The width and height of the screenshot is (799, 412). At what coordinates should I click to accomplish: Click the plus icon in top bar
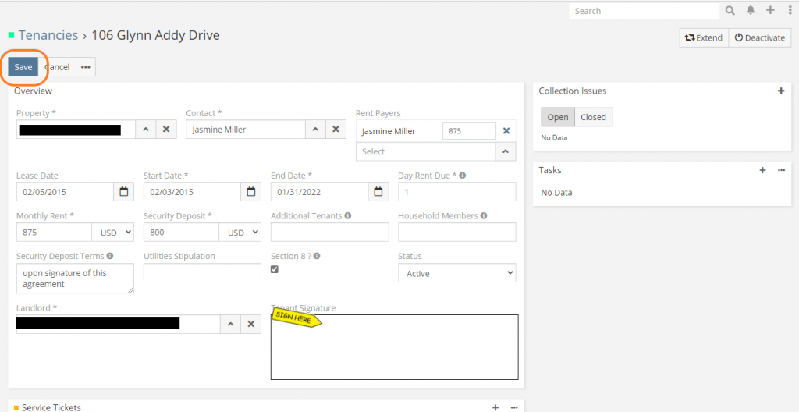click(x=770, y=11)
